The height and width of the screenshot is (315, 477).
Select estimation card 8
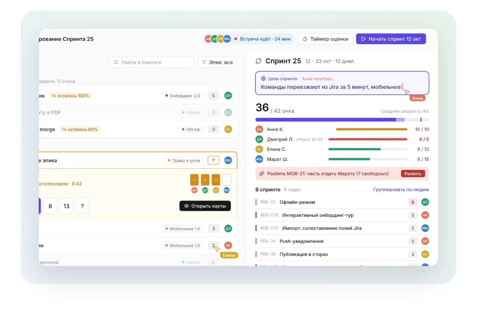click(x=50, y=206)
